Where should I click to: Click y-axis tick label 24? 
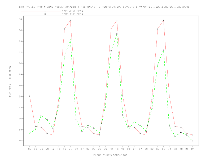tap(20, 97)
